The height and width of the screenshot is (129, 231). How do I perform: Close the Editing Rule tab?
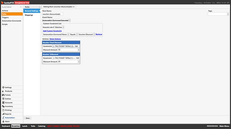[x=74, y=7]
